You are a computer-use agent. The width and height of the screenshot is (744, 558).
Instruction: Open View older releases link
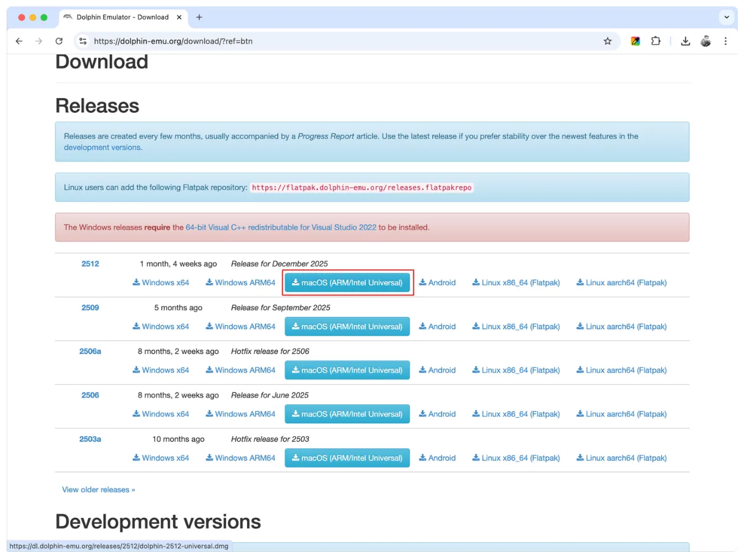point(98,490)
